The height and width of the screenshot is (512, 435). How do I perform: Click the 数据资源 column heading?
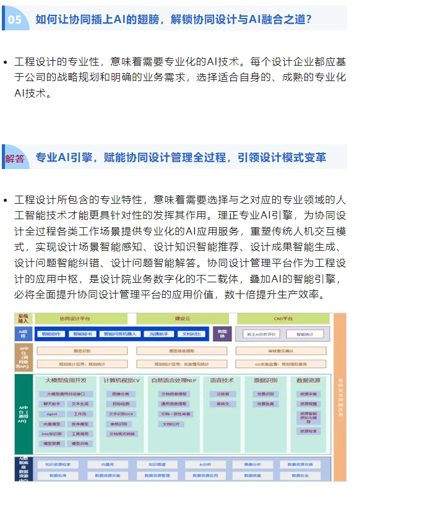pyautogui.click(x=309, y=380)
